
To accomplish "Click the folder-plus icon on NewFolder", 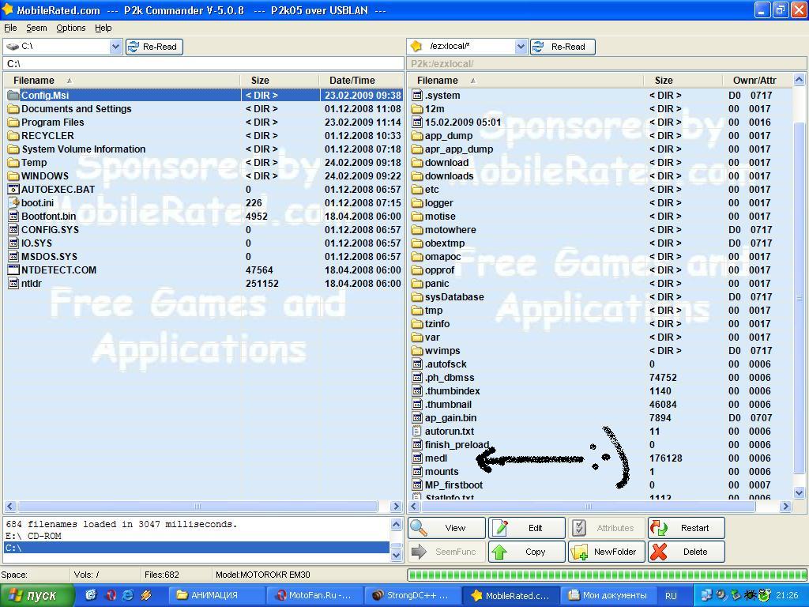I will pos(579,552).
